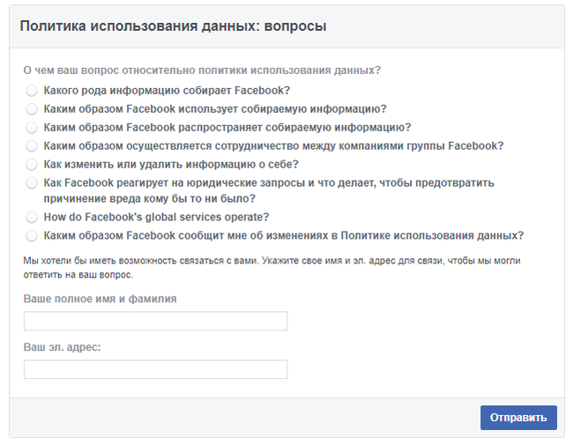The width and height of the screenshot is (573, 445).
Task: Select radio 'Какого рода информацию собирает Facebook?'
Action: pyautogui.click(x=32, y=91)
